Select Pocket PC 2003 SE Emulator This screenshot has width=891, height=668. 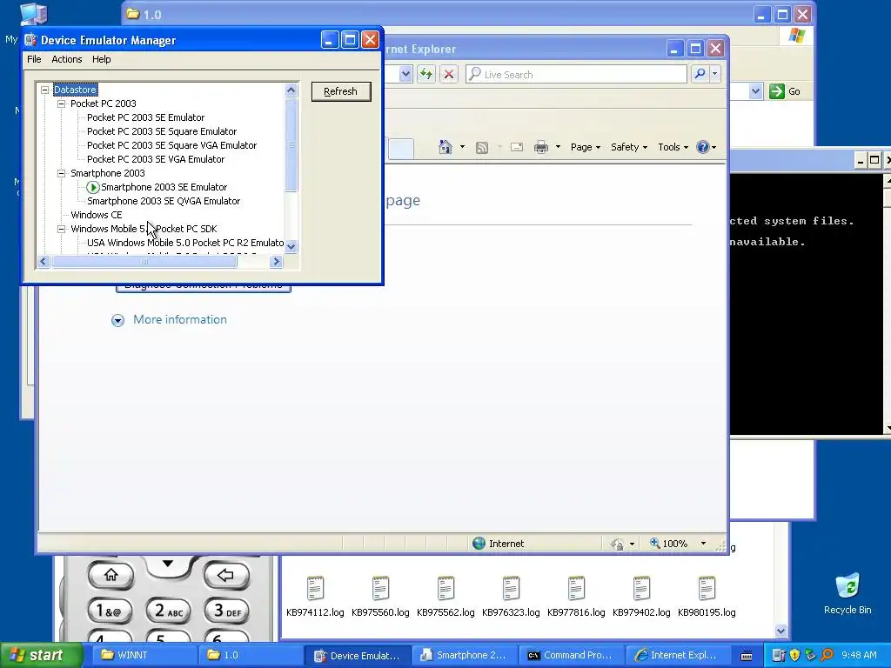click(145, 117)
